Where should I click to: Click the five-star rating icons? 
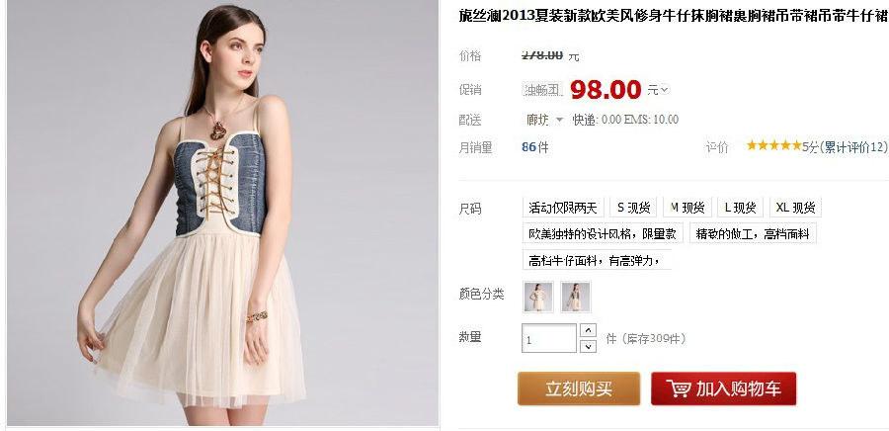(x=773, y=145)
